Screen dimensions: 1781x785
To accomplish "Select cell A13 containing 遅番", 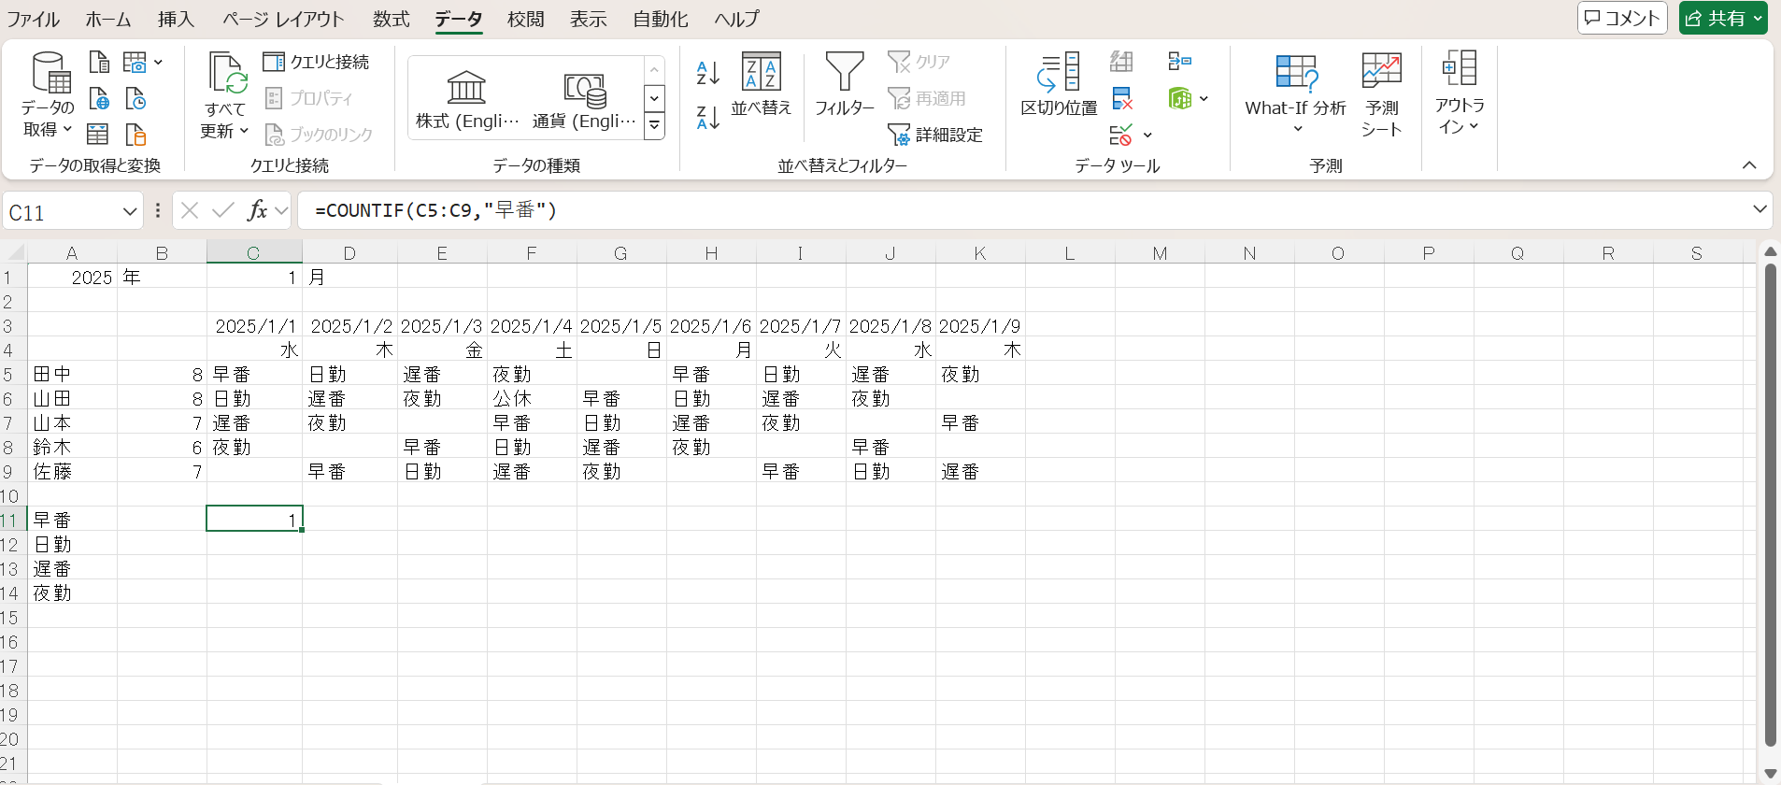I will [72, 568].
